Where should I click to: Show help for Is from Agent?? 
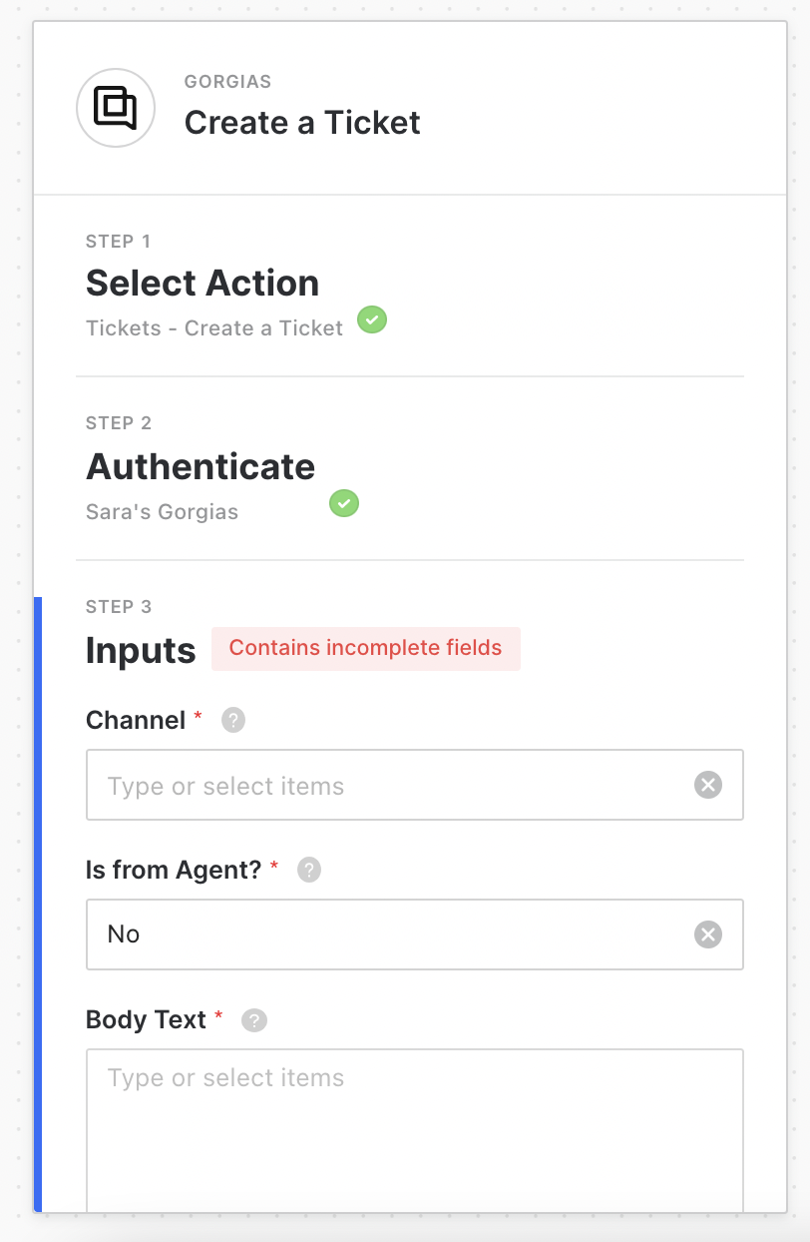tap(309, 870)
